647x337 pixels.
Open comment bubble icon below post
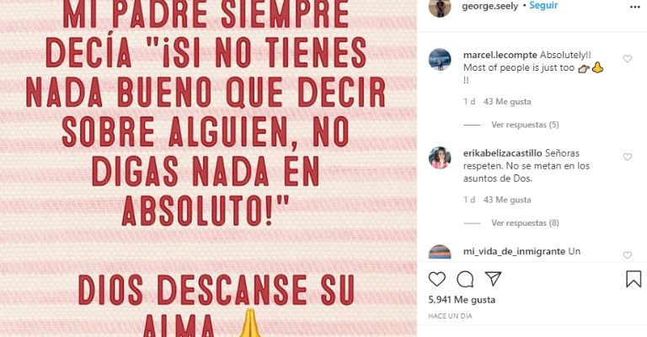(x=465, y=279)
